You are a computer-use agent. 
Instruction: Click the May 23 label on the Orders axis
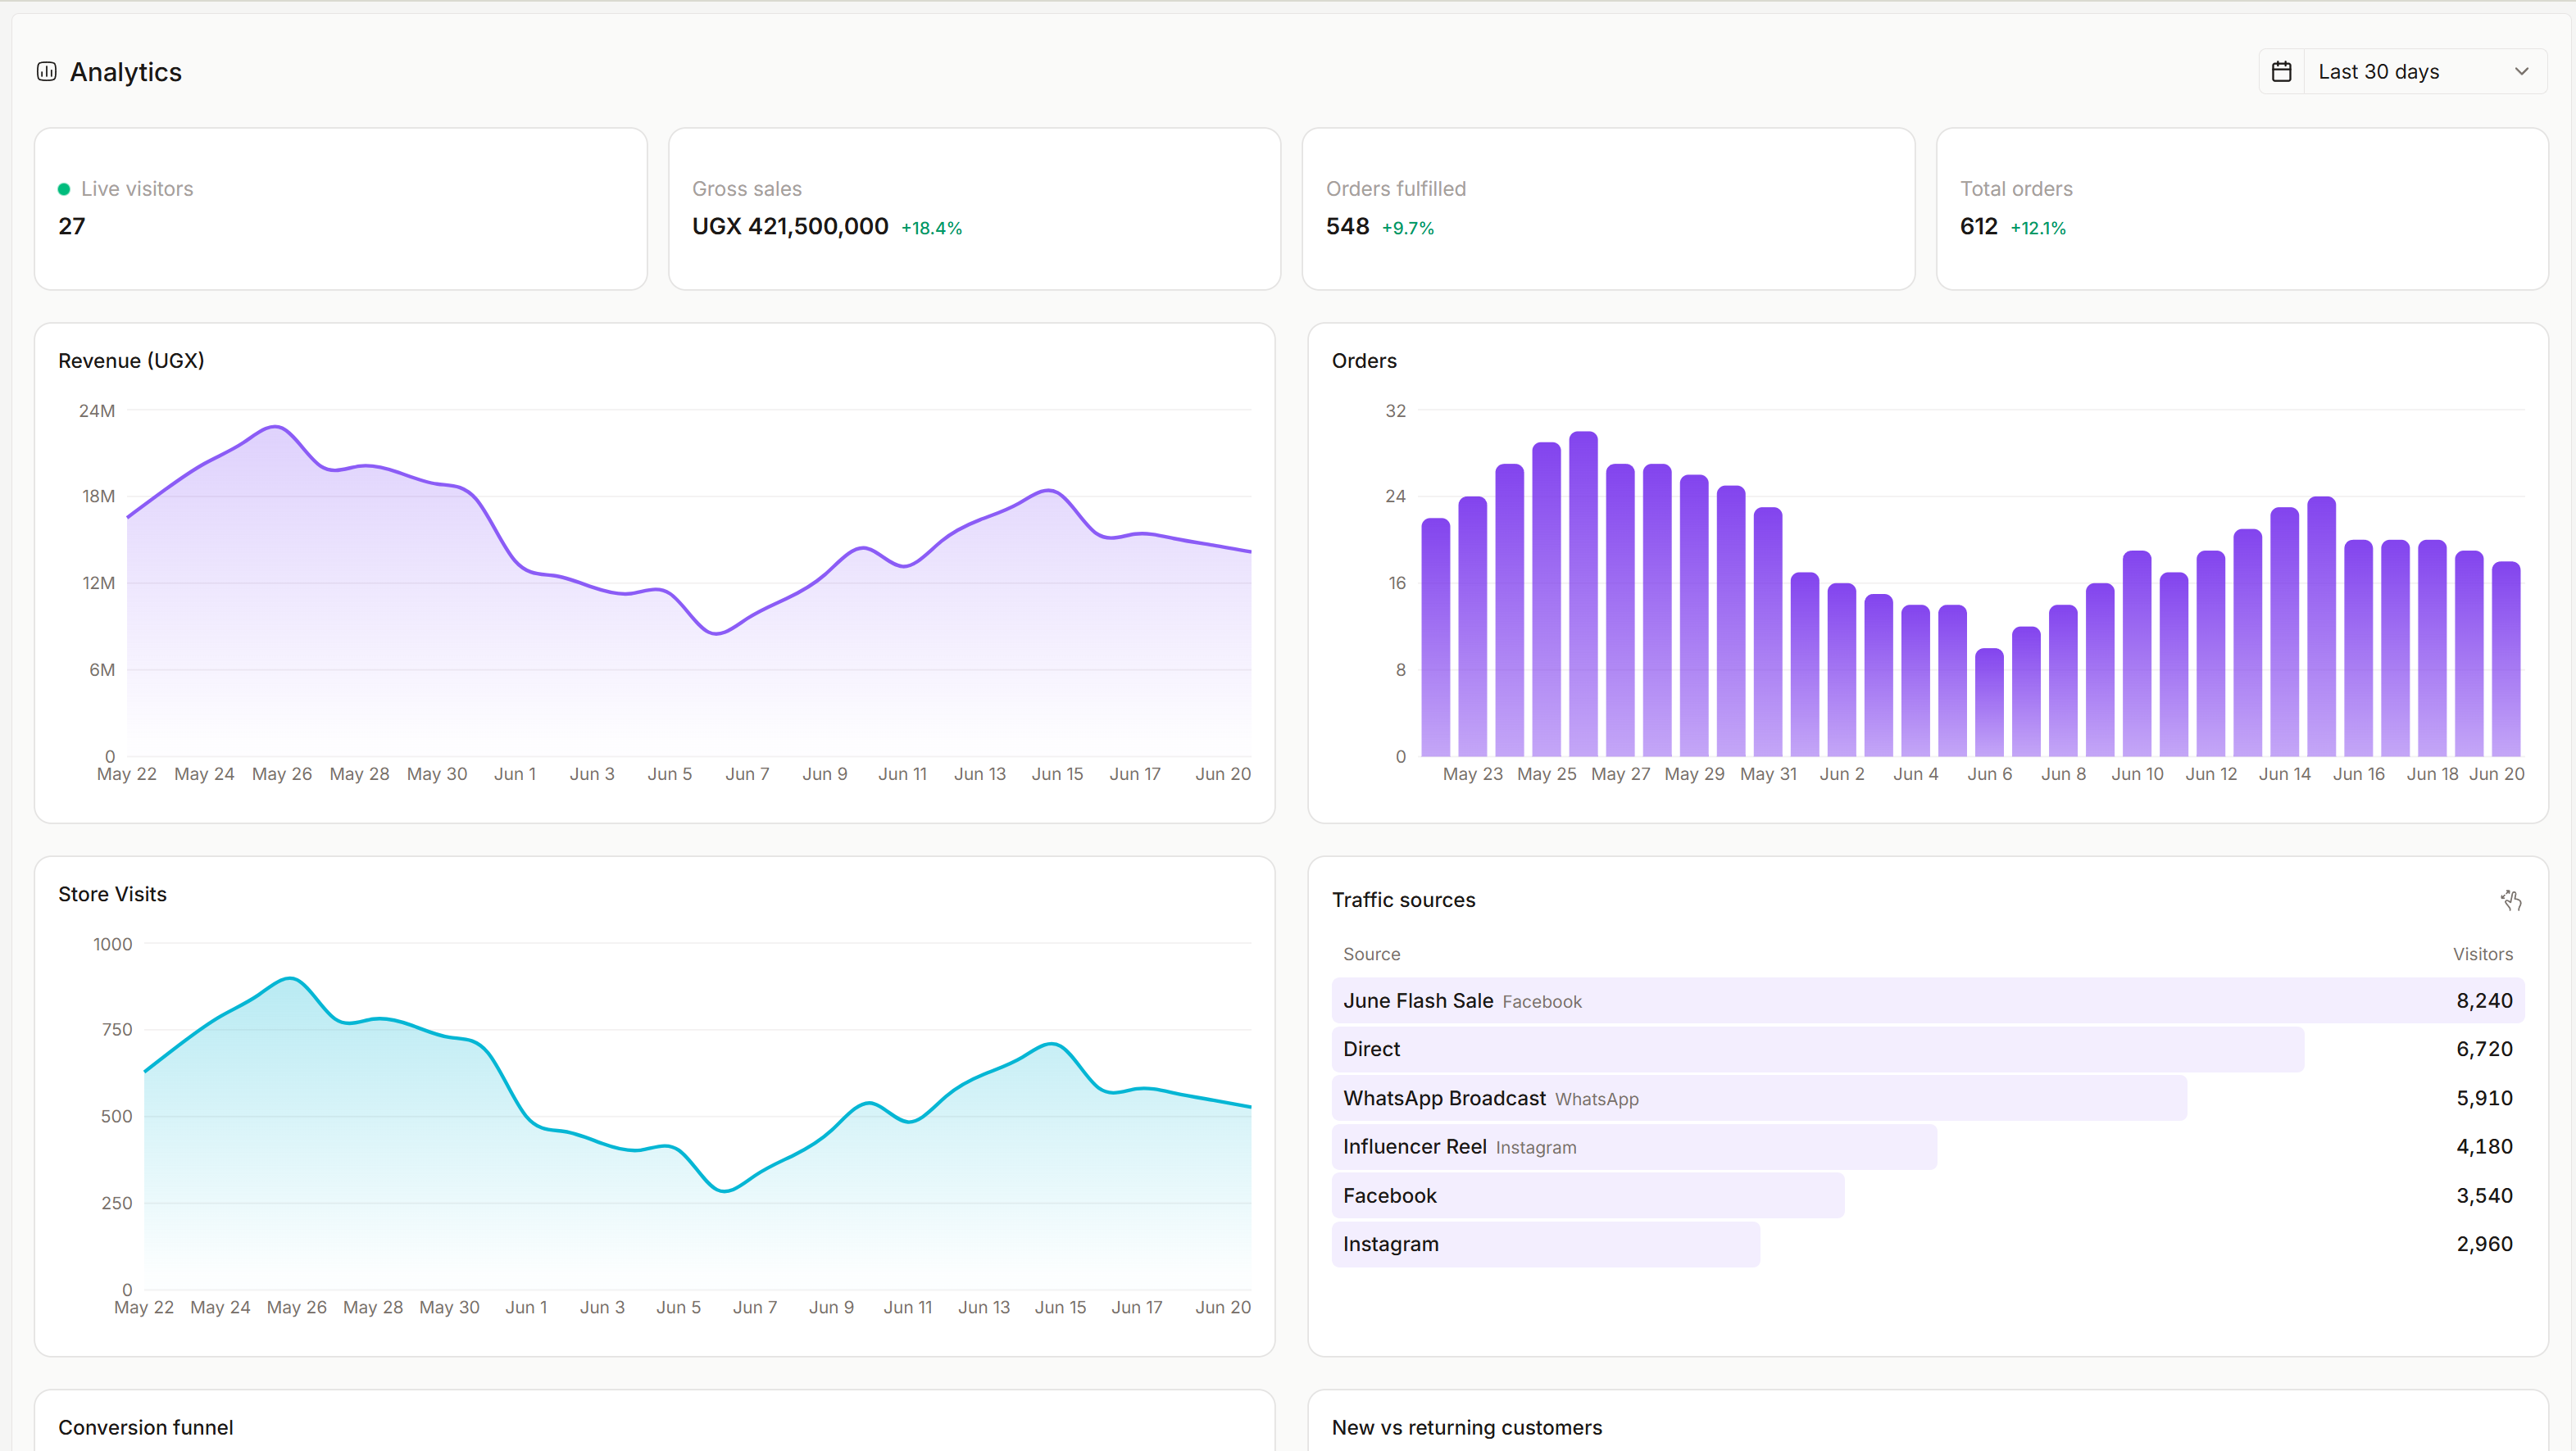[x=1472, y=773]
